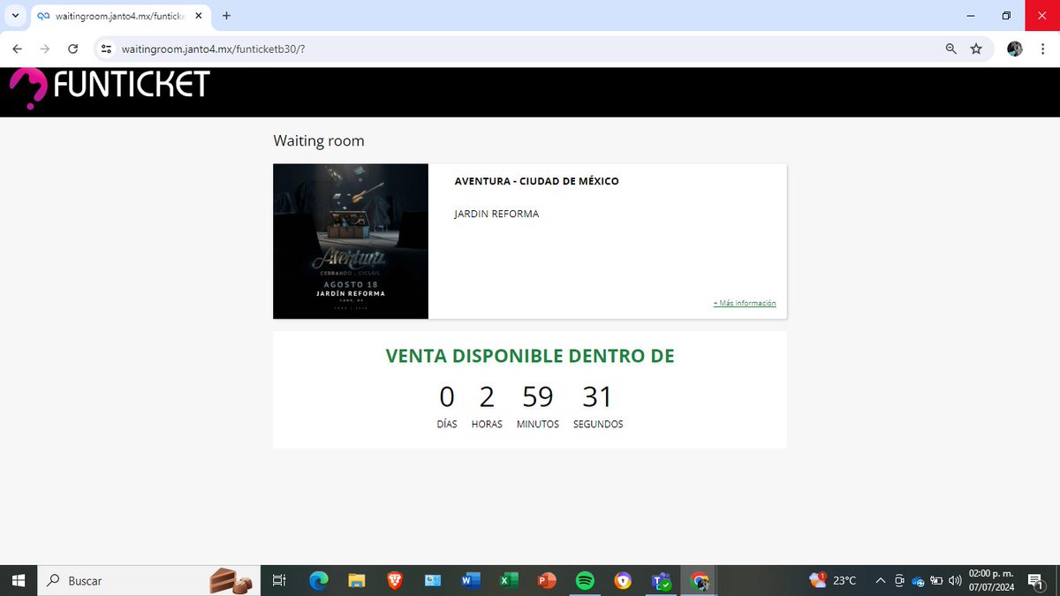Open Spotify from the taskbar
Viewport: 1060px width, 596px height.
pos(584,580)
